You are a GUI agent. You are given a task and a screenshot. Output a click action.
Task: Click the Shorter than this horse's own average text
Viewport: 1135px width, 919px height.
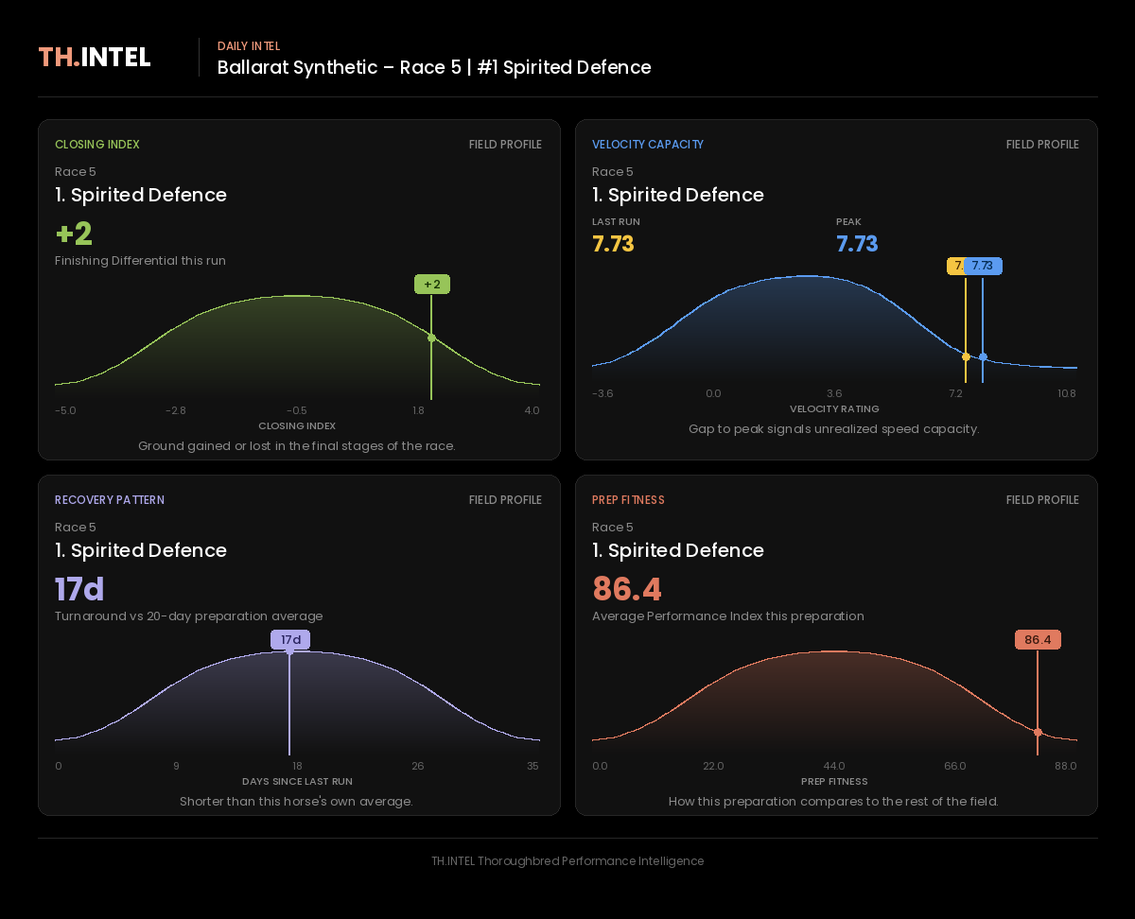click(297, 802)
